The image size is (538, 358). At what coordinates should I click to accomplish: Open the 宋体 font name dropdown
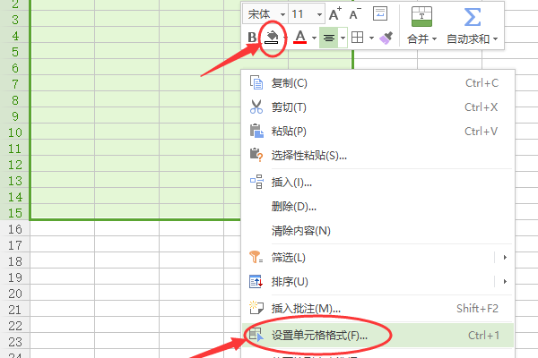[x=282, y=14]
